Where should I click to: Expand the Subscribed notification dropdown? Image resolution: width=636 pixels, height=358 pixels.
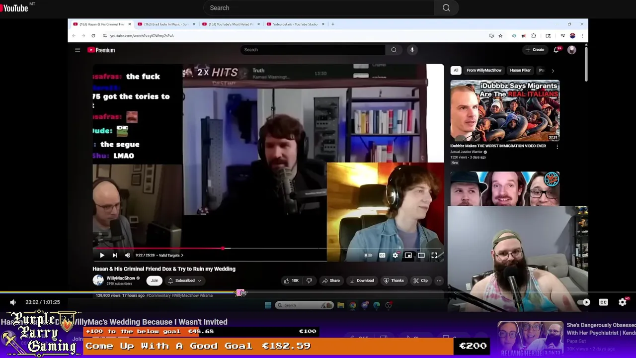(185, 280)
